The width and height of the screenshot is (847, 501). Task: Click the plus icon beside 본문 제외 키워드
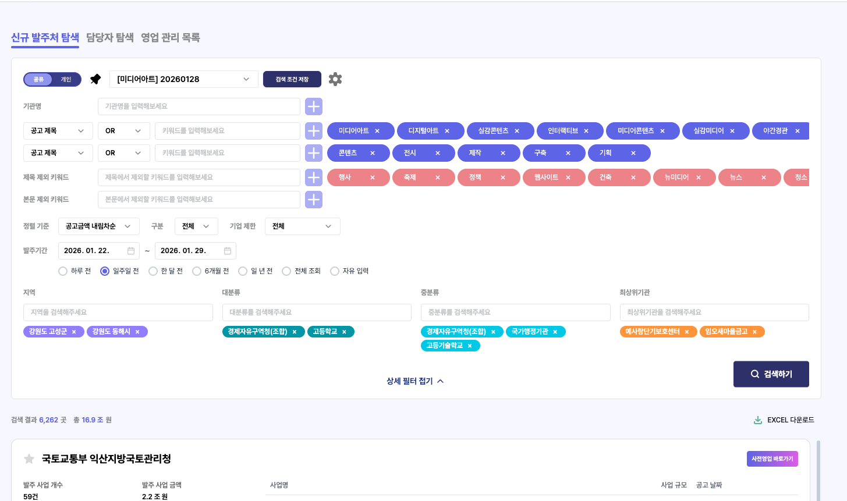(x=313, y=200)
